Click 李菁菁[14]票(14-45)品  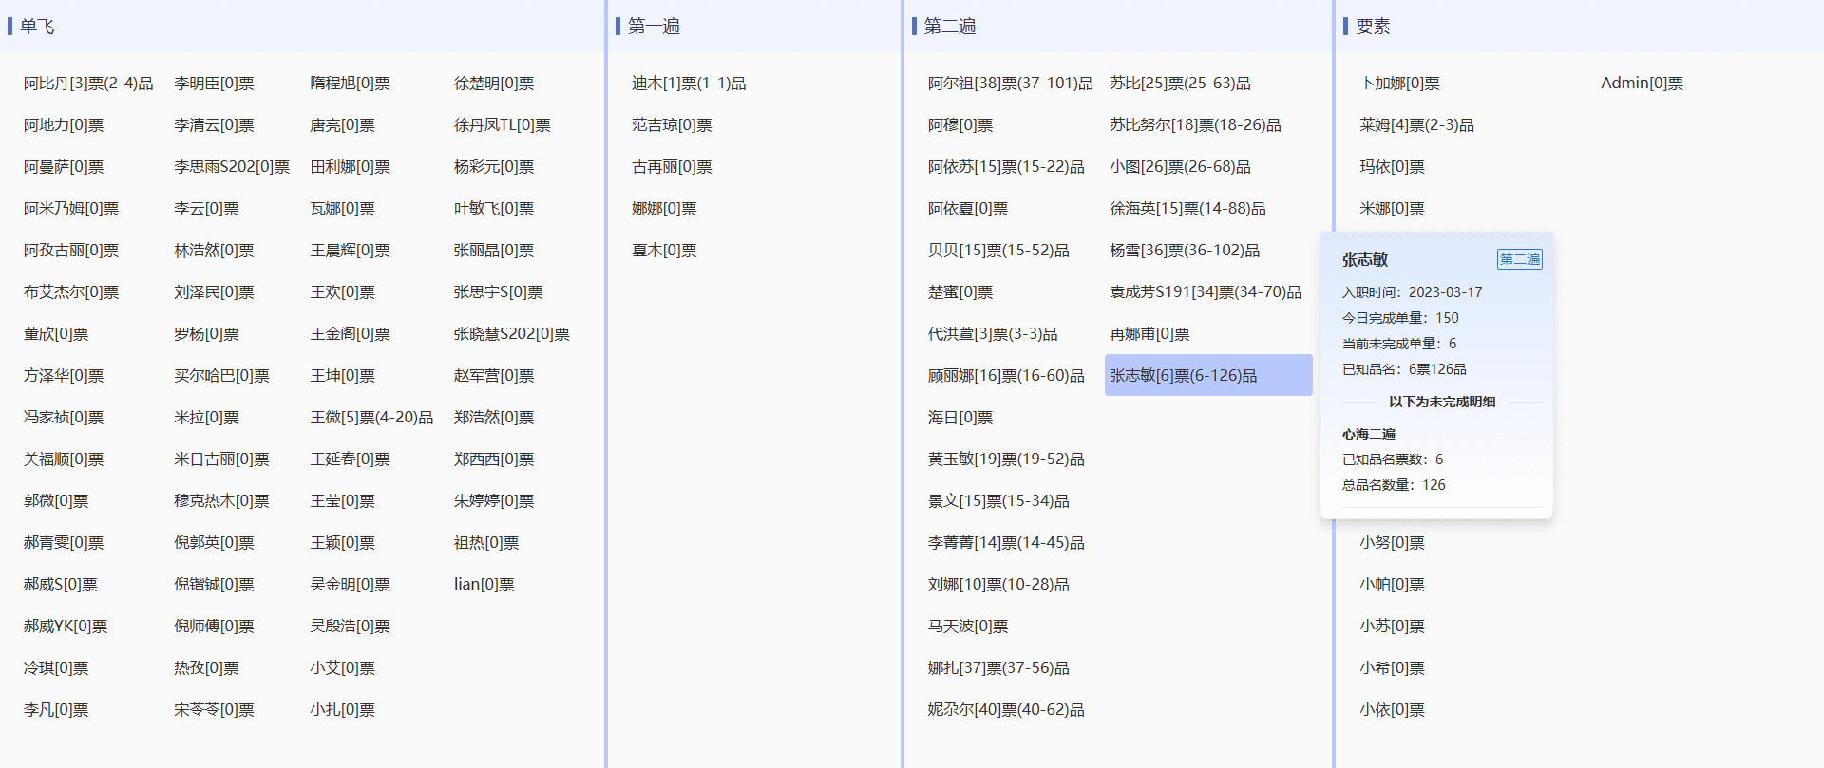coord(1006,543)
